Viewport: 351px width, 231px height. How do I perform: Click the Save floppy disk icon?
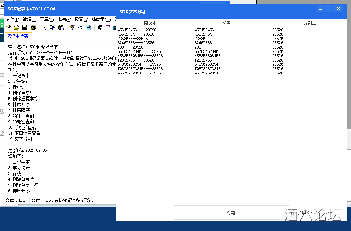[25, 28]
